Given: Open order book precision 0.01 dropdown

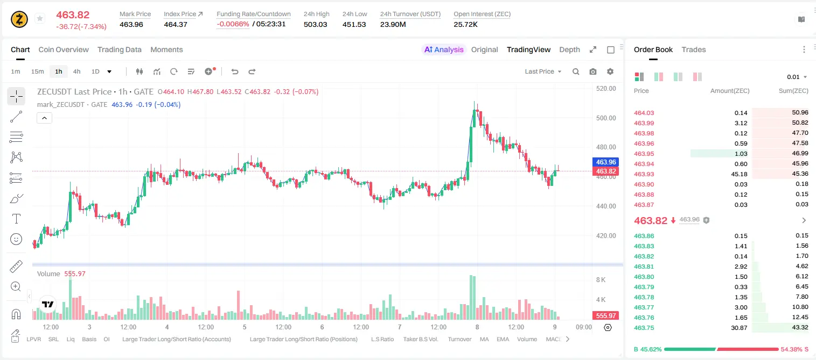Looking at the screenshot, I should (797, 77).
